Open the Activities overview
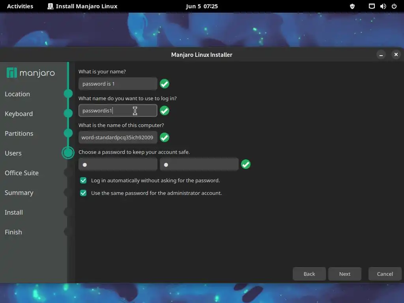404x303 pixels. click(x=20, y=6)
